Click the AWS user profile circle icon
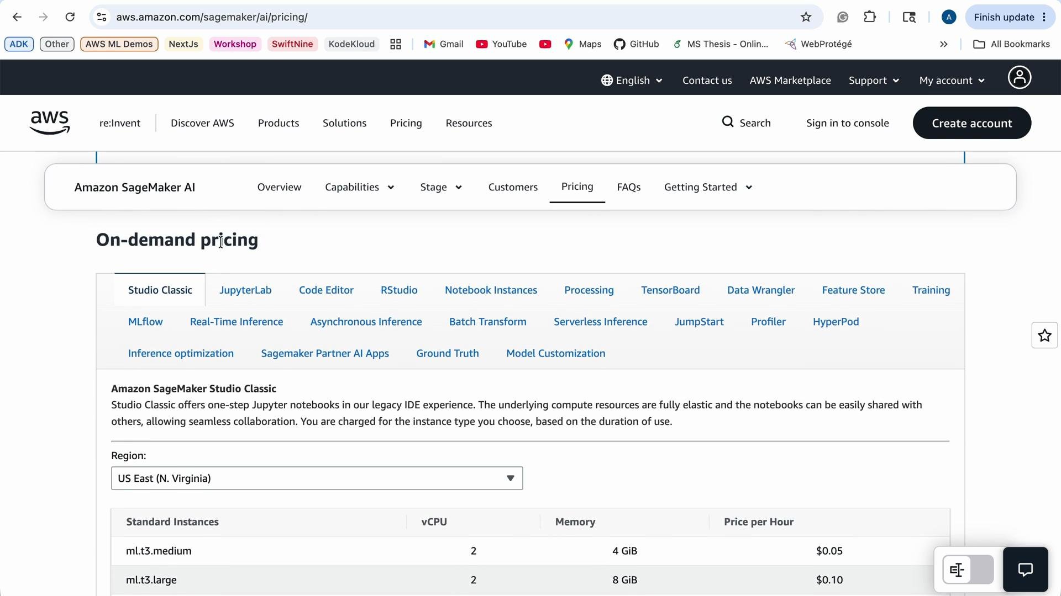The image size is (1061, 596). (x=1020, y=77)
